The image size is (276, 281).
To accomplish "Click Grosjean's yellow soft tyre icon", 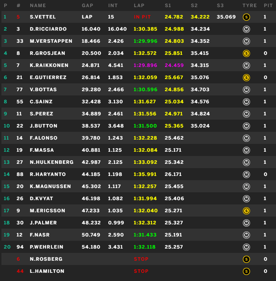I will click(x=246, y=53).
